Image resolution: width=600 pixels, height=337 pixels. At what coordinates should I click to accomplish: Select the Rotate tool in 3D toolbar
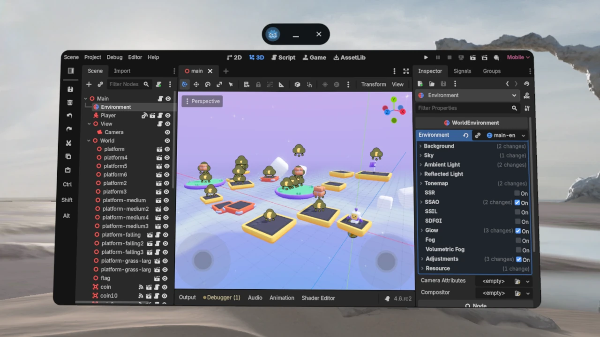coord(208,84)
